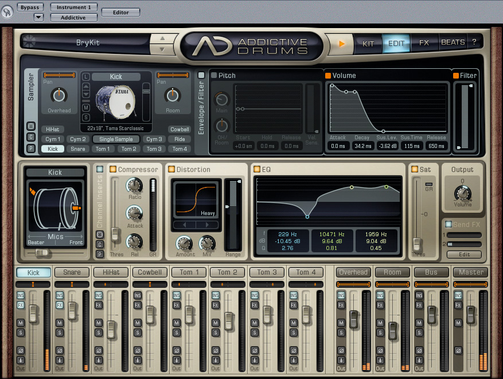Open the plugin header dropdown arrow under Bypass

coord(38,17)
